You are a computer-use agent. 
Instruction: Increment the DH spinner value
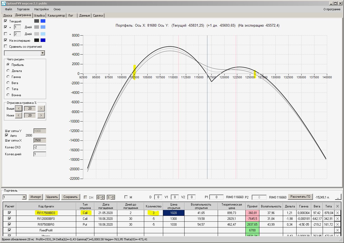pyautogui.click(x=103, y=196)
